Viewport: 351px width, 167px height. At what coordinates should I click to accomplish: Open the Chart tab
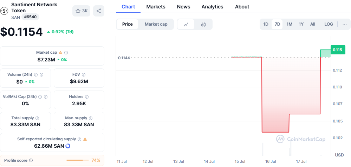[128, 7]
